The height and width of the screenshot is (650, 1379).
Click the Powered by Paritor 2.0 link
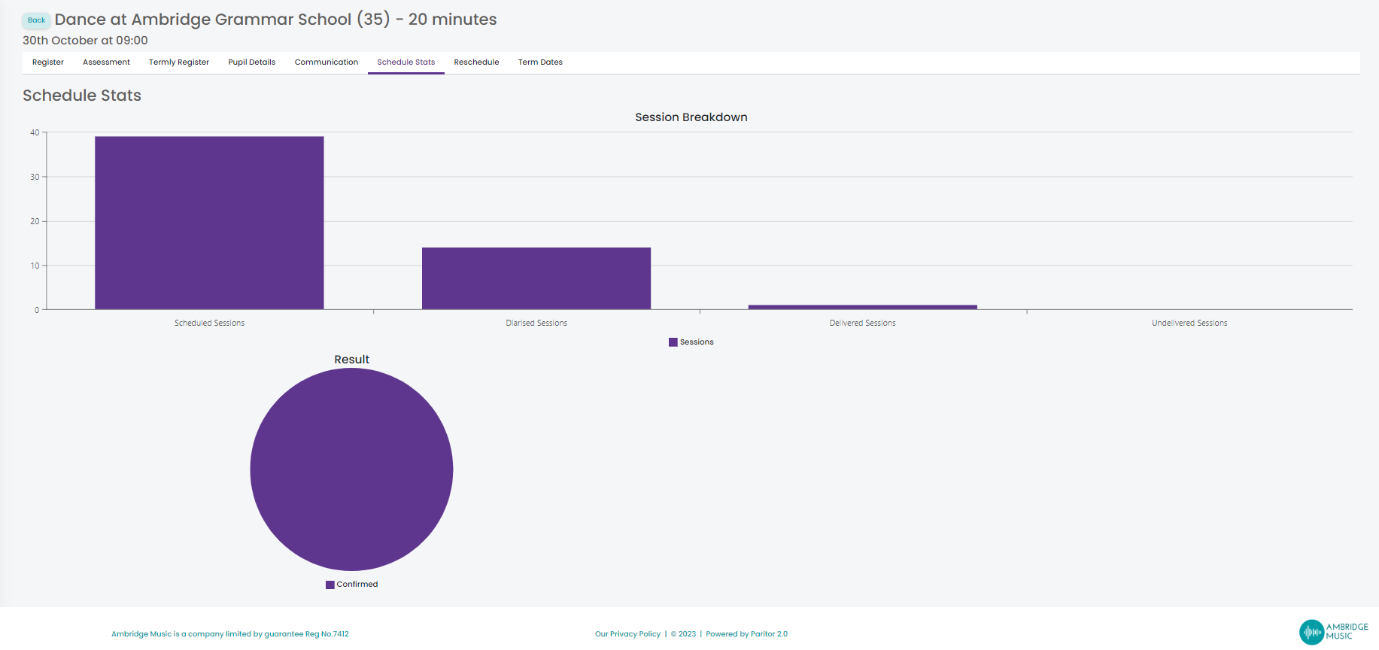coord(746,634)
